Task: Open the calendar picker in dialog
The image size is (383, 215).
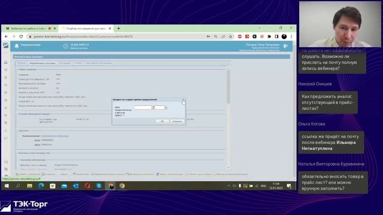Action: pyautogui.click(x=153, y=107)
